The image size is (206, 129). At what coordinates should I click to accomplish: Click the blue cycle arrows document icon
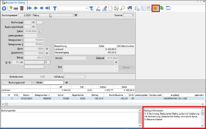tap(117, 9)
